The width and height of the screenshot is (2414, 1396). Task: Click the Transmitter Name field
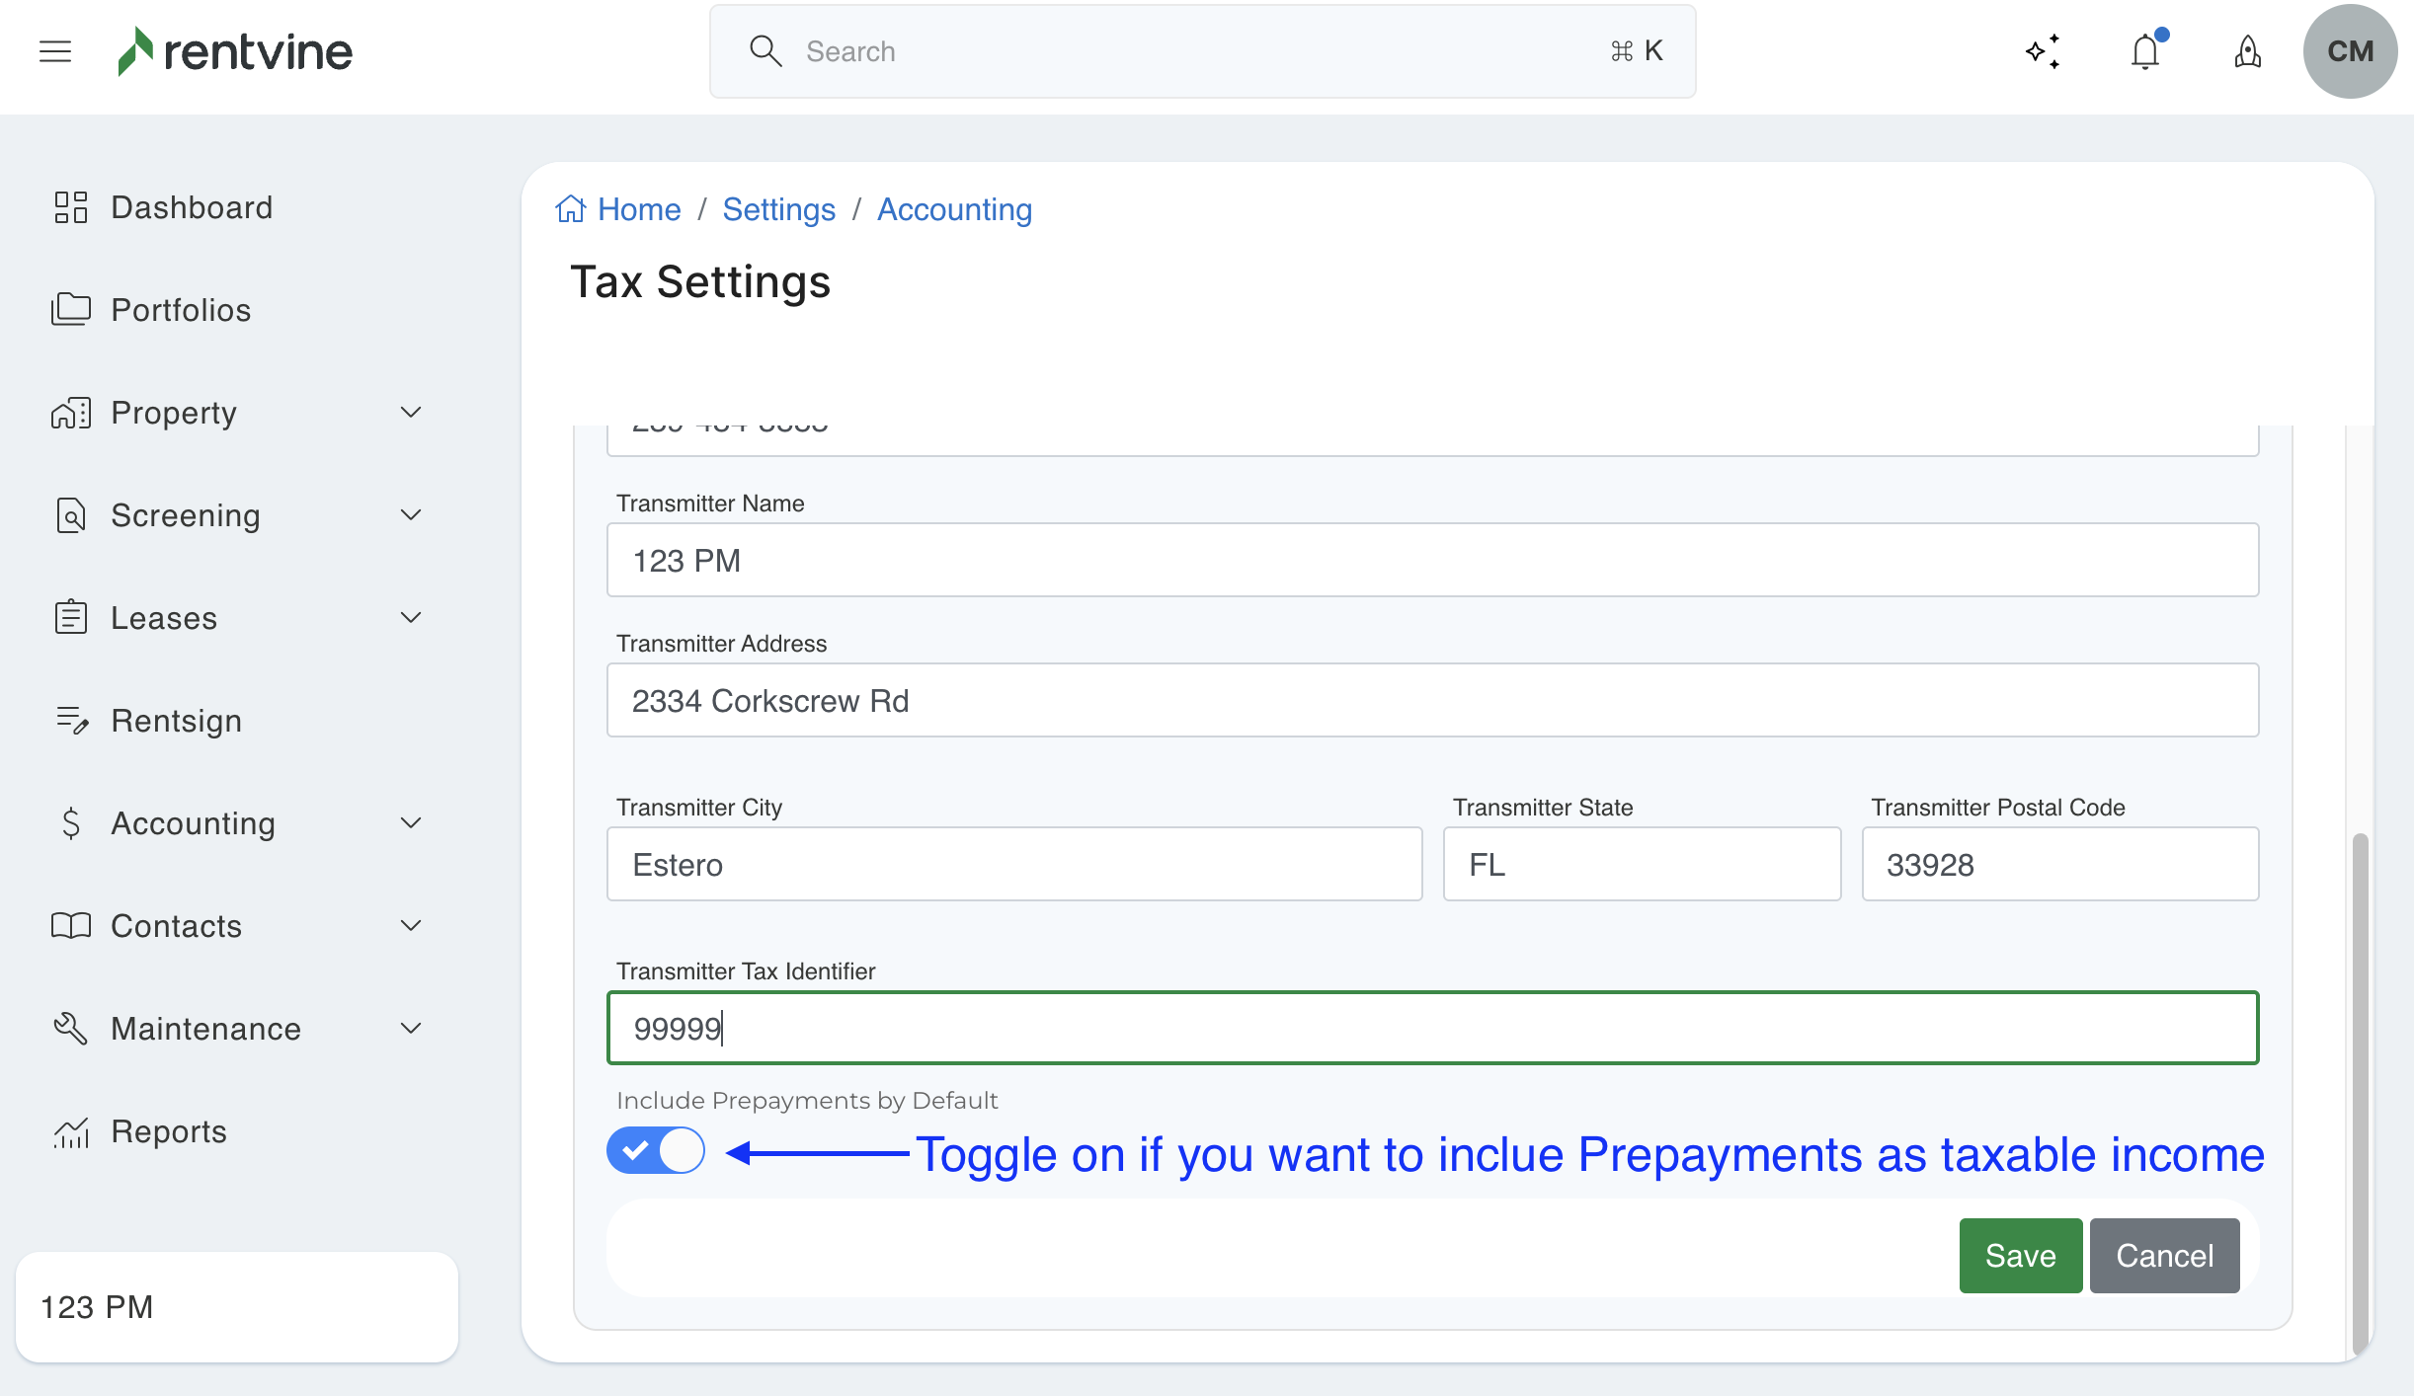[x=1432, y=560]
